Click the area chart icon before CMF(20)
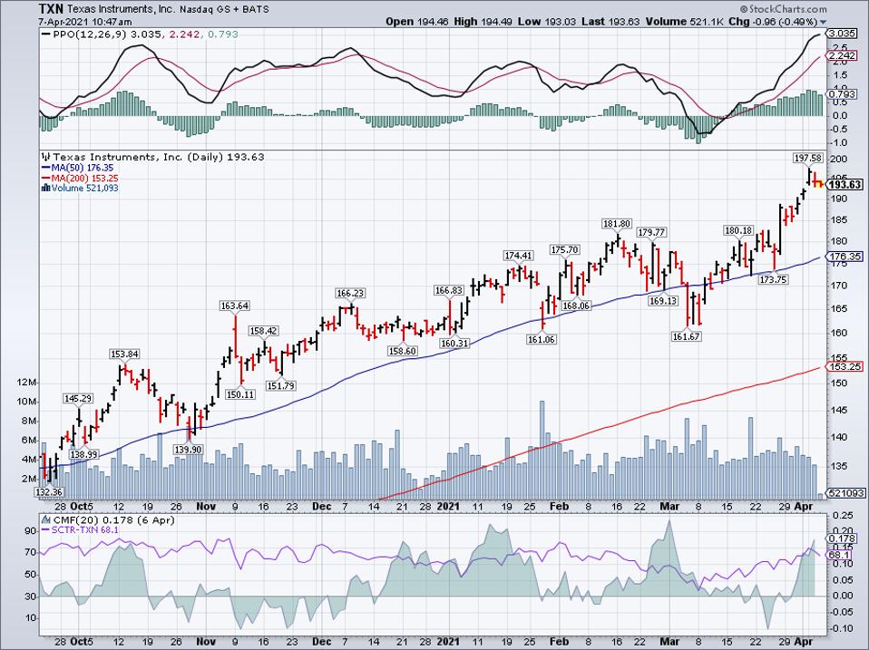 point(46,519)
